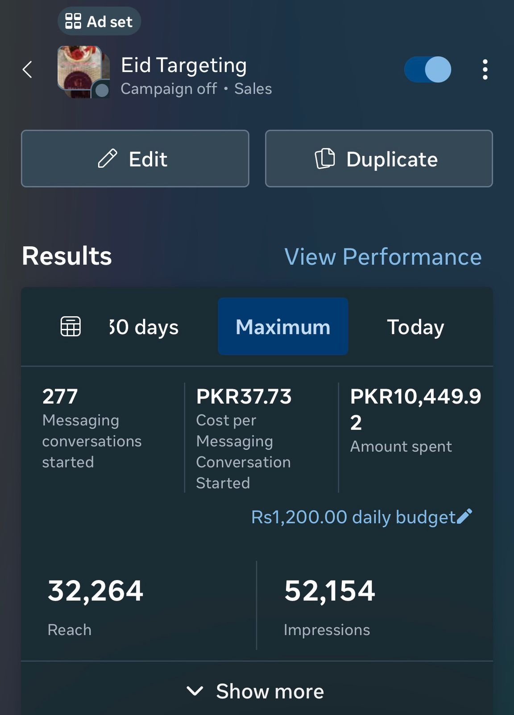The image size is (514, 715).
Task: Switch results to the Today tab
Action: click(x=415, y=327)
